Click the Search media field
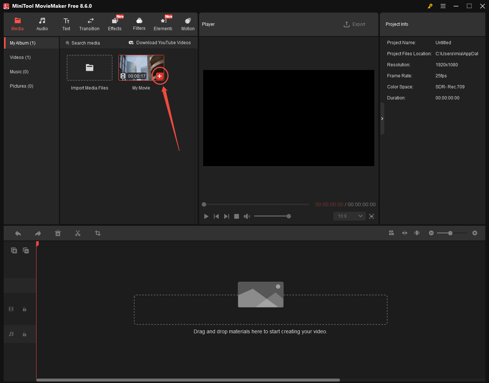Image resolution: width=489 pixels, height=383 pixels. point(86,43)
